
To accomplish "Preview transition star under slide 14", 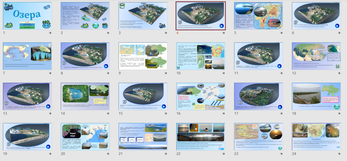I will 108,113.
